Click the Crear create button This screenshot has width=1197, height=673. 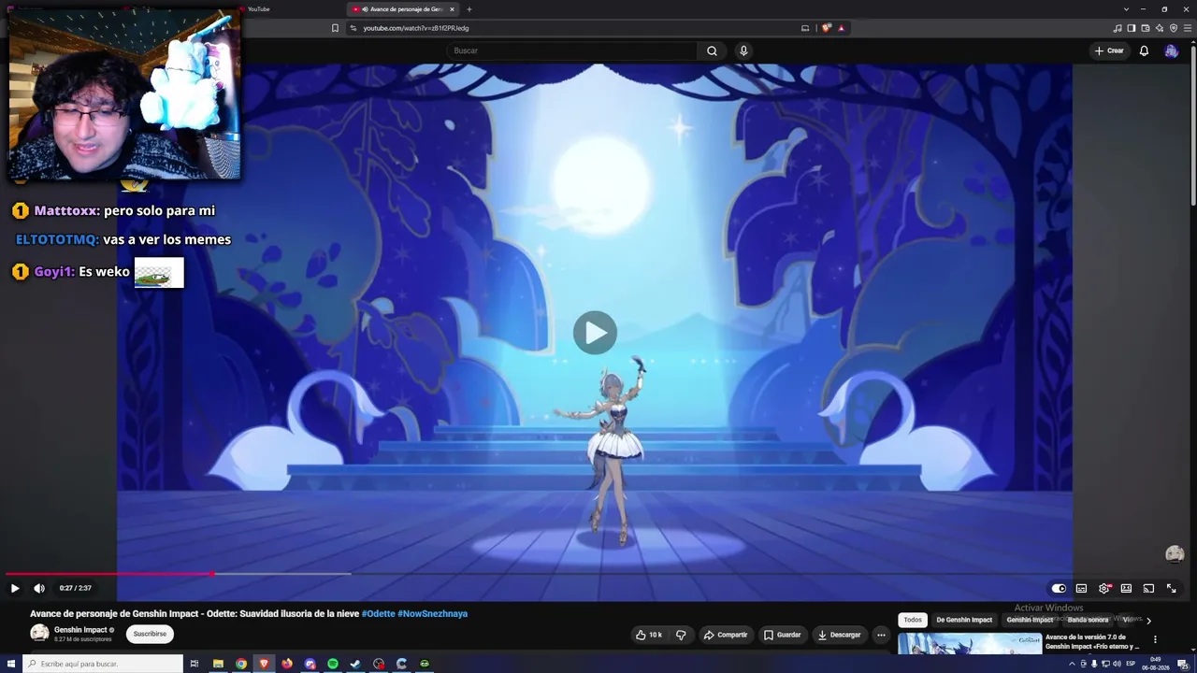click(1109, 50)
